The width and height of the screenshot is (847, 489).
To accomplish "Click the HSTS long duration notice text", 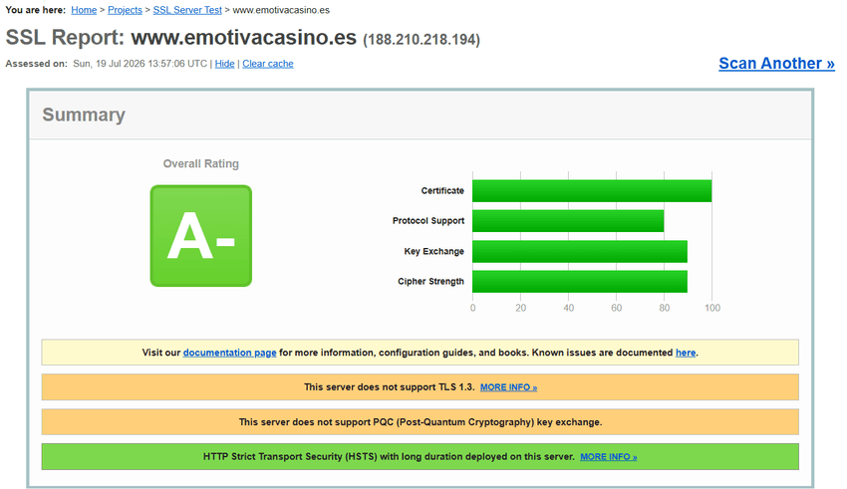I will point(389,456).
